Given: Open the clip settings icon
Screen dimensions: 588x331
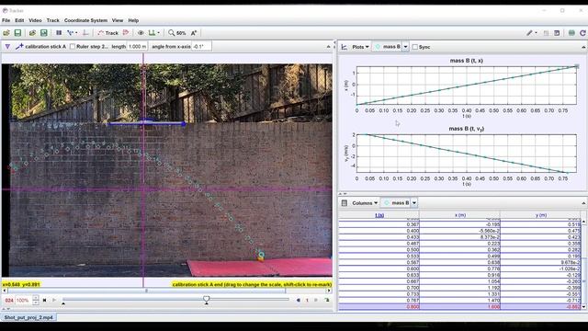Looking at the screenshot, I should [x=59, y=33].
